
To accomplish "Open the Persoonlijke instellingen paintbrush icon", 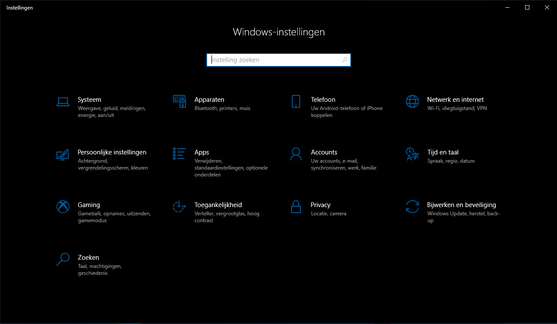I will [63, 154].
